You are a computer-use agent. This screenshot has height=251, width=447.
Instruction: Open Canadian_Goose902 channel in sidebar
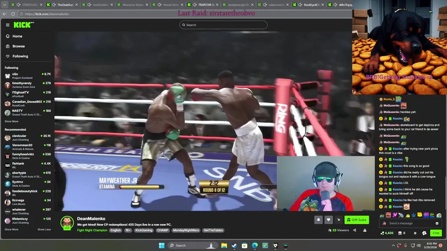point(27,103)
